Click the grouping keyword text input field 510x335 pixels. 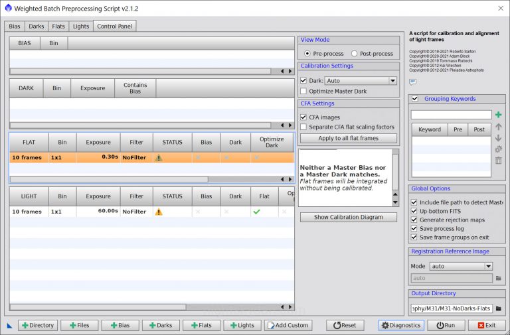coord(451,115)
